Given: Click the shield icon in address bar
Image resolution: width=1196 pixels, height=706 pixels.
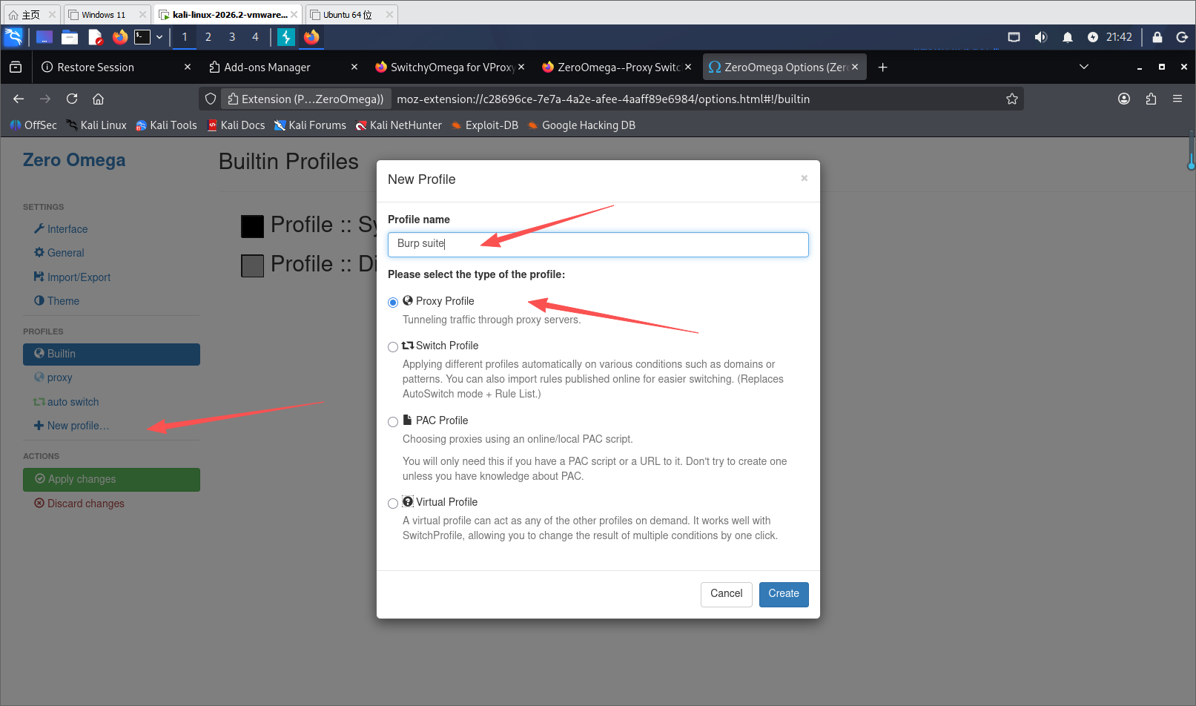Looking at the screenshot, I should click(211, 99).
